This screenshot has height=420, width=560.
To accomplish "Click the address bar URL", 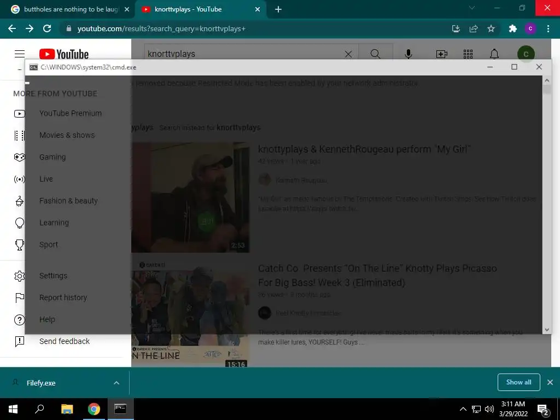I will click(x=161, y=28).
